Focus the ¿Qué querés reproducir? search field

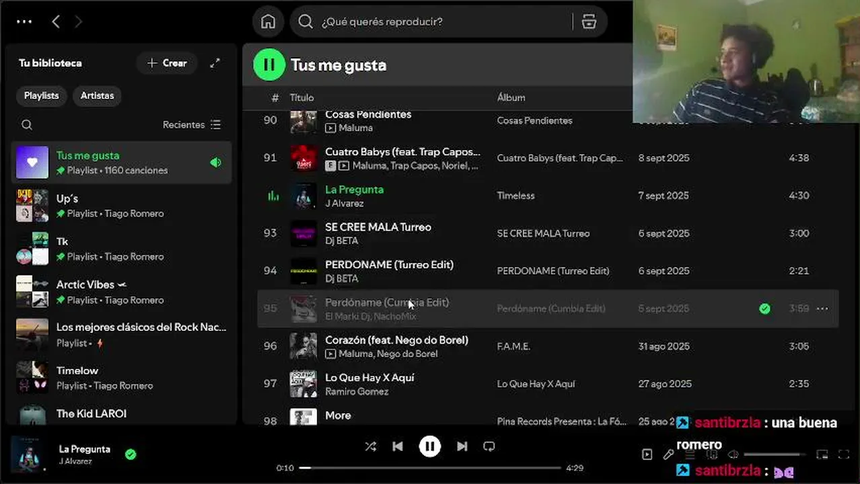pyautogui.click(x=431, y=22)
